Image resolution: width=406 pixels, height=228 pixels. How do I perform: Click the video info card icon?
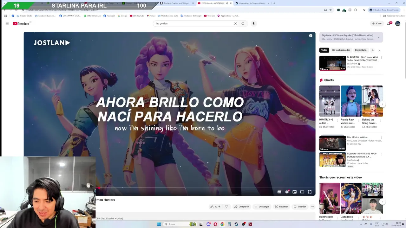[x=311, y=35]
